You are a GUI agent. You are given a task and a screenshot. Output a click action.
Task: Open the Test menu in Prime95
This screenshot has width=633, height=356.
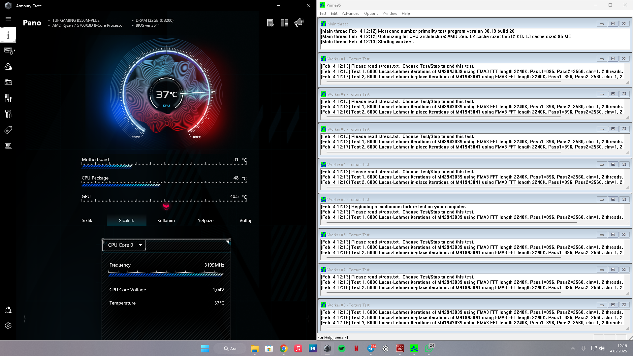323,14
